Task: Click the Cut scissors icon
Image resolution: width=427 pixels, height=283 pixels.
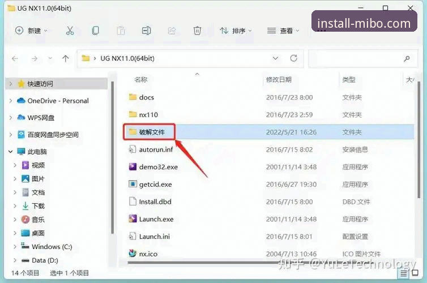Action: click(x=70, y=31)
